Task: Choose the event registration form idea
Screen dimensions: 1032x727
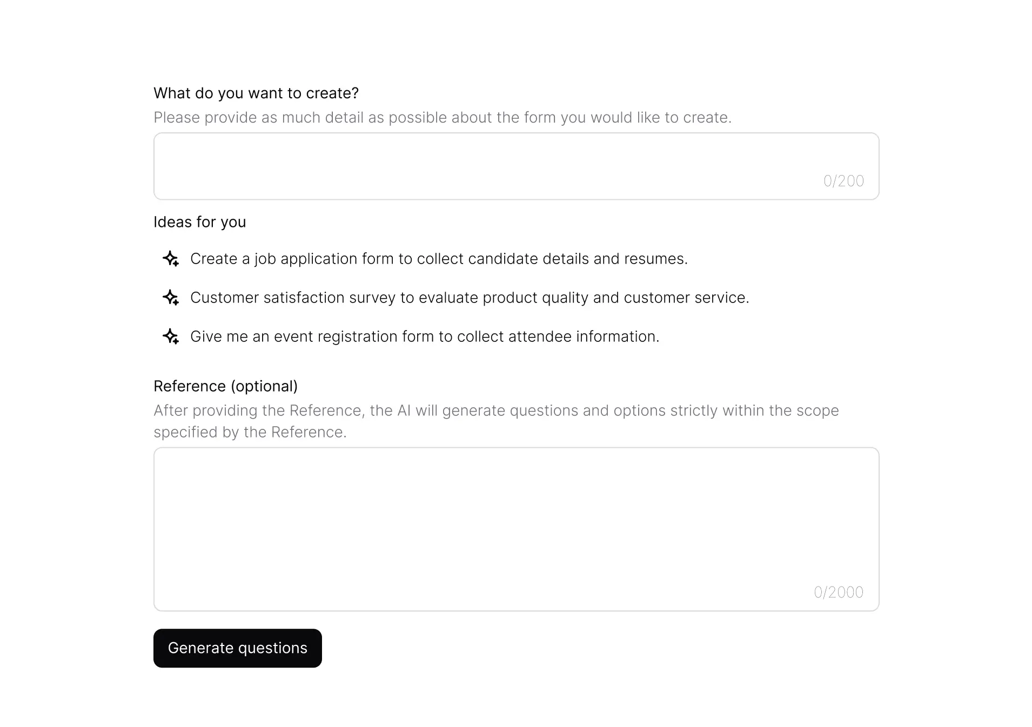Action: click(x=425, y=336)
